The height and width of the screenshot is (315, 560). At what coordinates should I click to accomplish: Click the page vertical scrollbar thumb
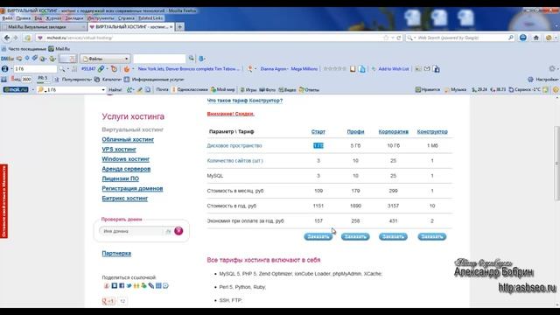(x=556, y=163)
